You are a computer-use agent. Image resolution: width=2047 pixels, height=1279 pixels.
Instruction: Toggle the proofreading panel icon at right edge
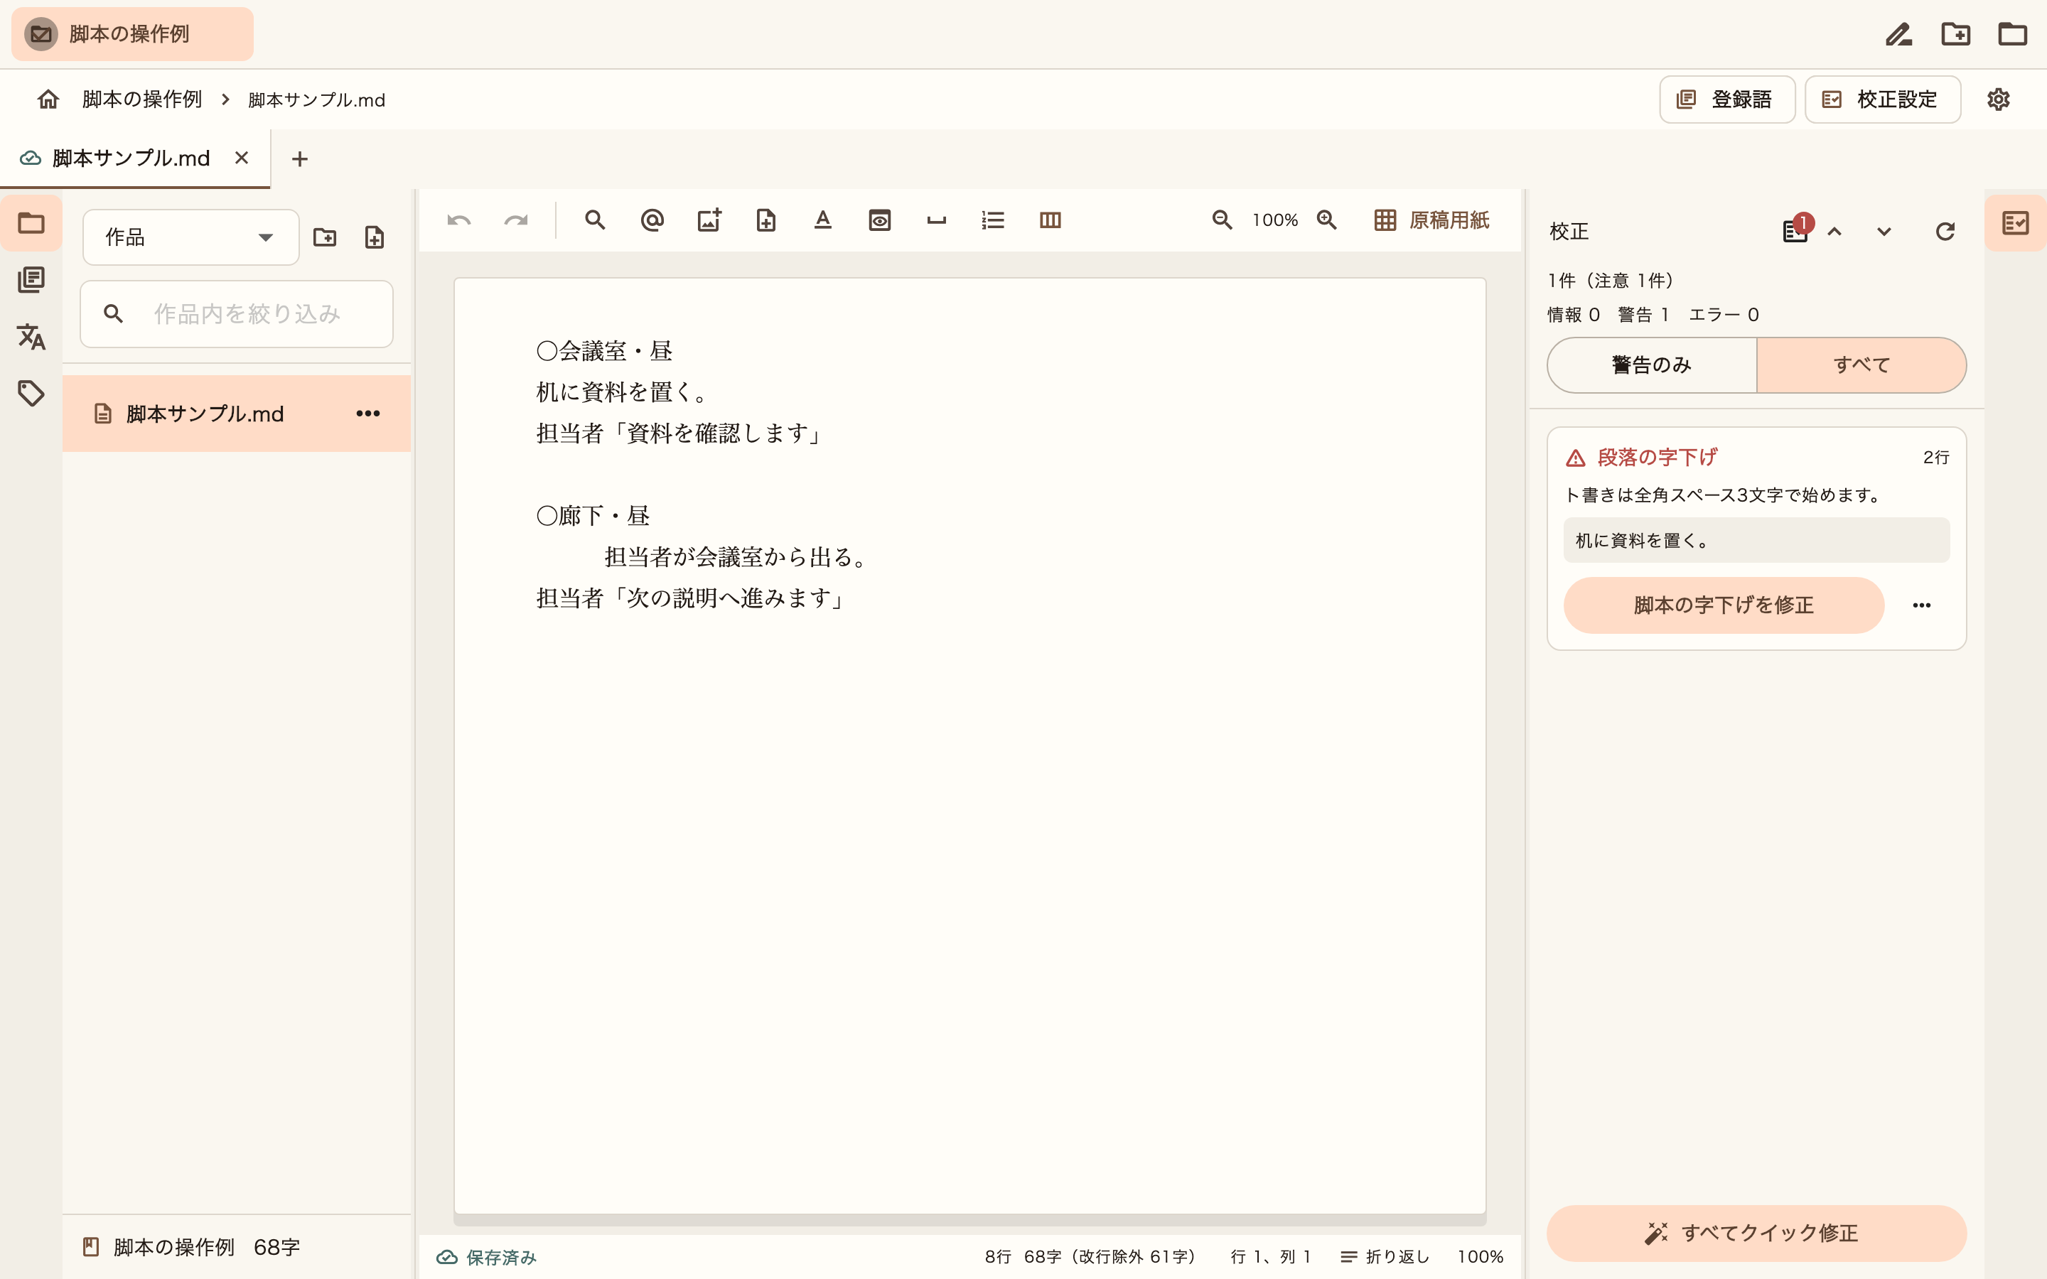click(x=2016, y=223)
